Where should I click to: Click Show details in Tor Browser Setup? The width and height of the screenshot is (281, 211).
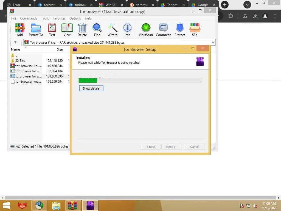[x=91, y=88]
